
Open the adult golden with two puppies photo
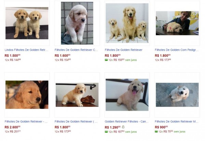(127, 23)
